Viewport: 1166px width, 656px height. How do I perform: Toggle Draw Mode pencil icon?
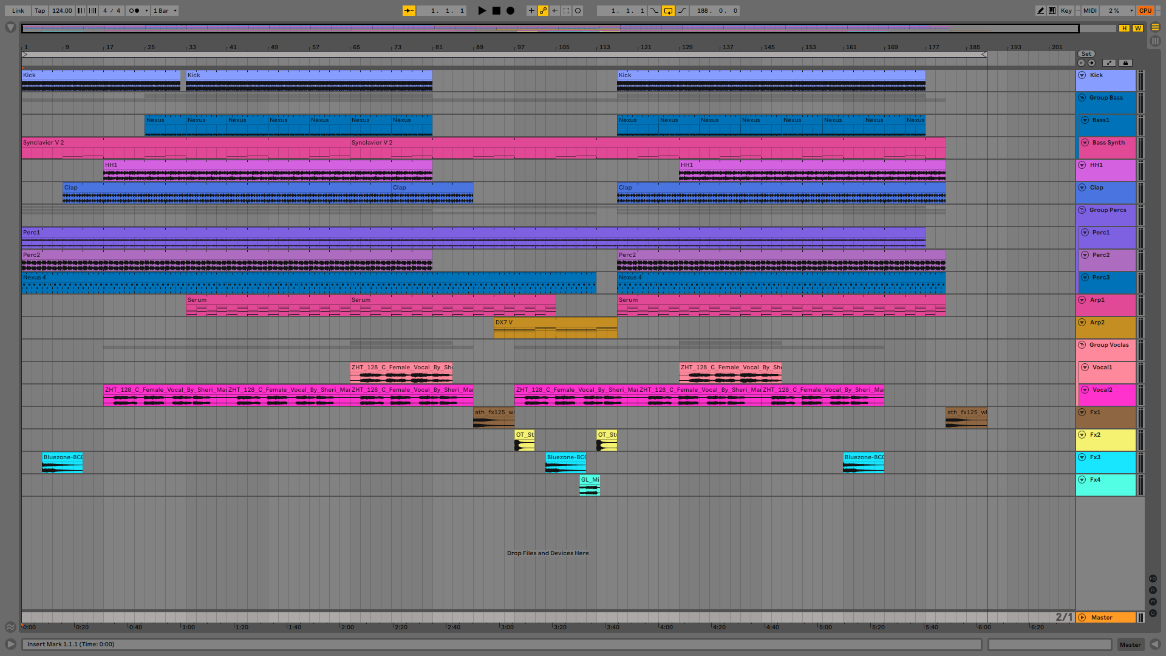click(x=1040, y=10)
